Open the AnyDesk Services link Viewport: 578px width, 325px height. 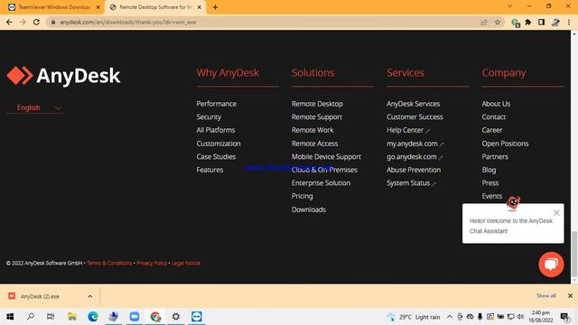(x=413, y=104)
